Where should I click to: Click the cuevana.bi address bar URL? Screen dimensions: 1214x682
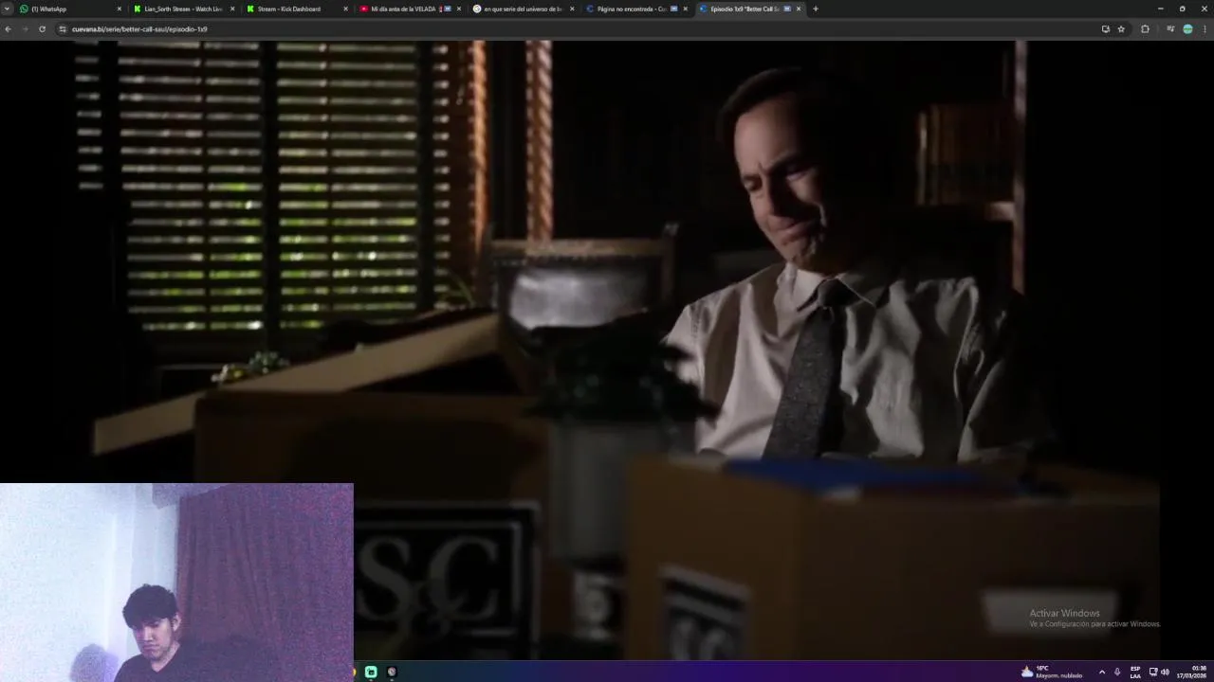(x=139, y=29)
